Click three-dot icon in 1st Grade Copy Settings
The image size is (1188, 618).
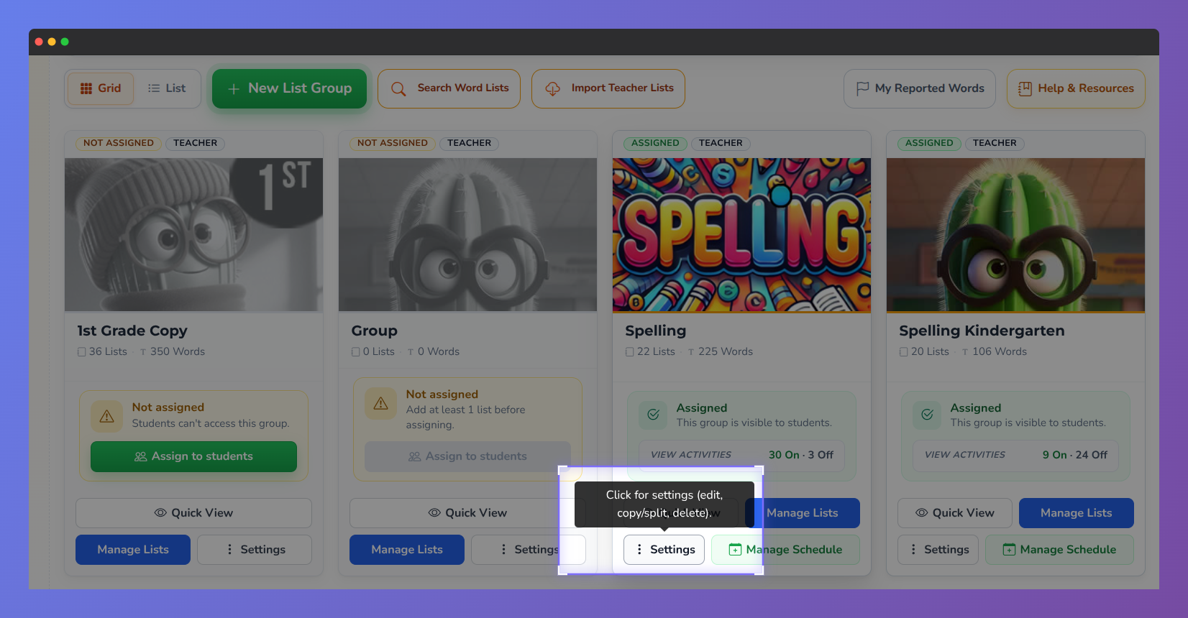(229, 550)
